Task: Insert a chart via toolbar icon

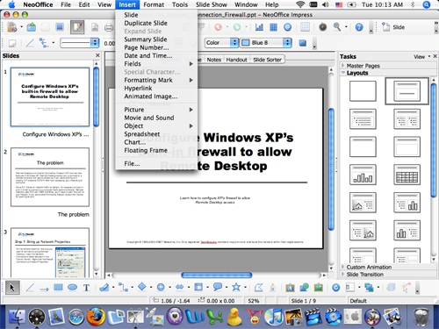Action: click(x=259, y=27)
